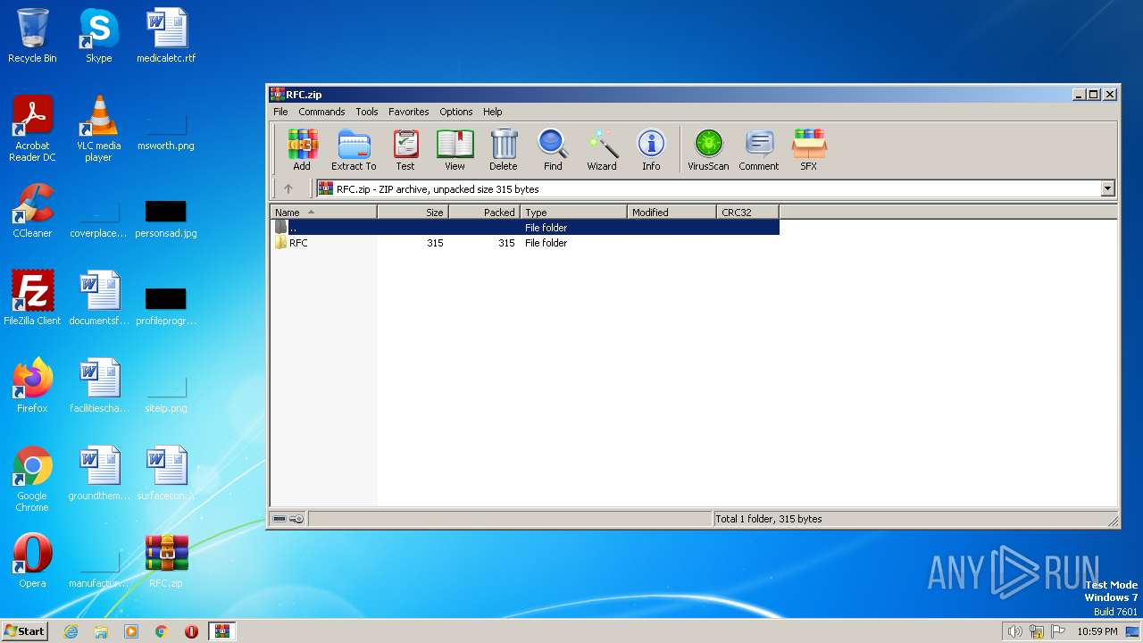The width and height of the screenshot is (1143, 643).
Task: Select the Firefox desktop shortcut
Action: [32, 385]
